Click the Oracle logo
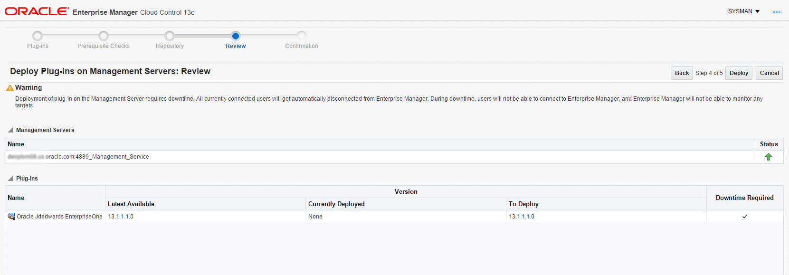The height and width of the screenshot is (275, 789). (x=37, y=11)
